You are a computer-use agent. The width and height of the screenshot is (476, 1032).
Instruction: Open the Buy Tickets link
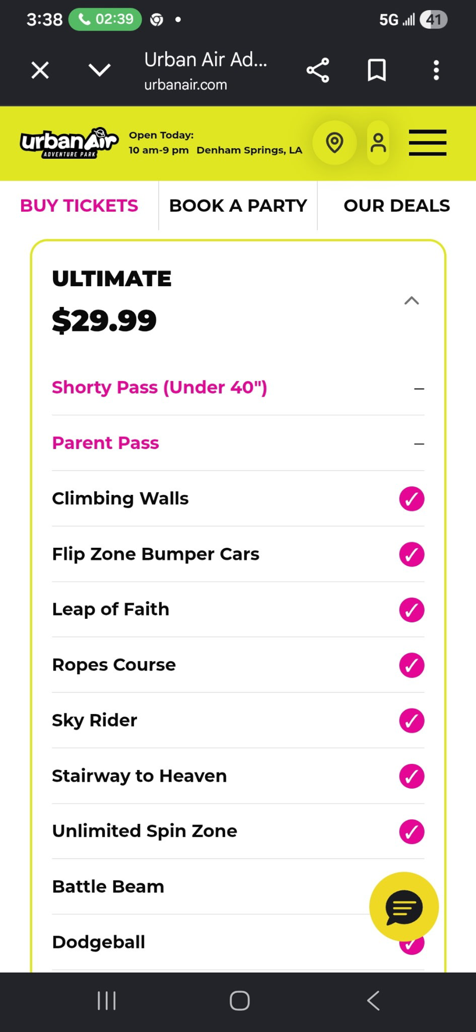[79, 205]
